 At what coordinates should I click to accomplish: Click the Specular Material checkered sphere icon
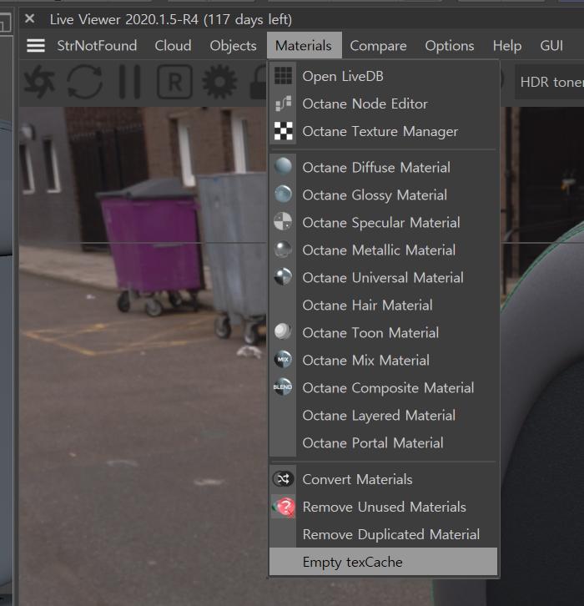tap(283, 222)
